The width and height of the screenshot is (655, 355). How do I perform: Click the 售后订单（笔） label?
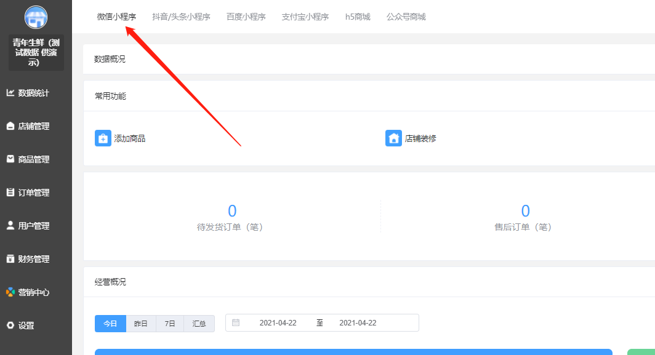tap(523, 227)
